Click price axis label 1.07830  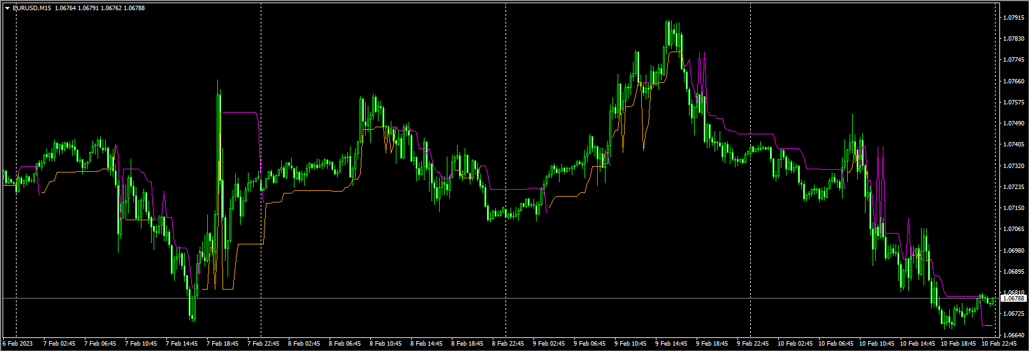pyautogui.click(x=1013, y=39)
